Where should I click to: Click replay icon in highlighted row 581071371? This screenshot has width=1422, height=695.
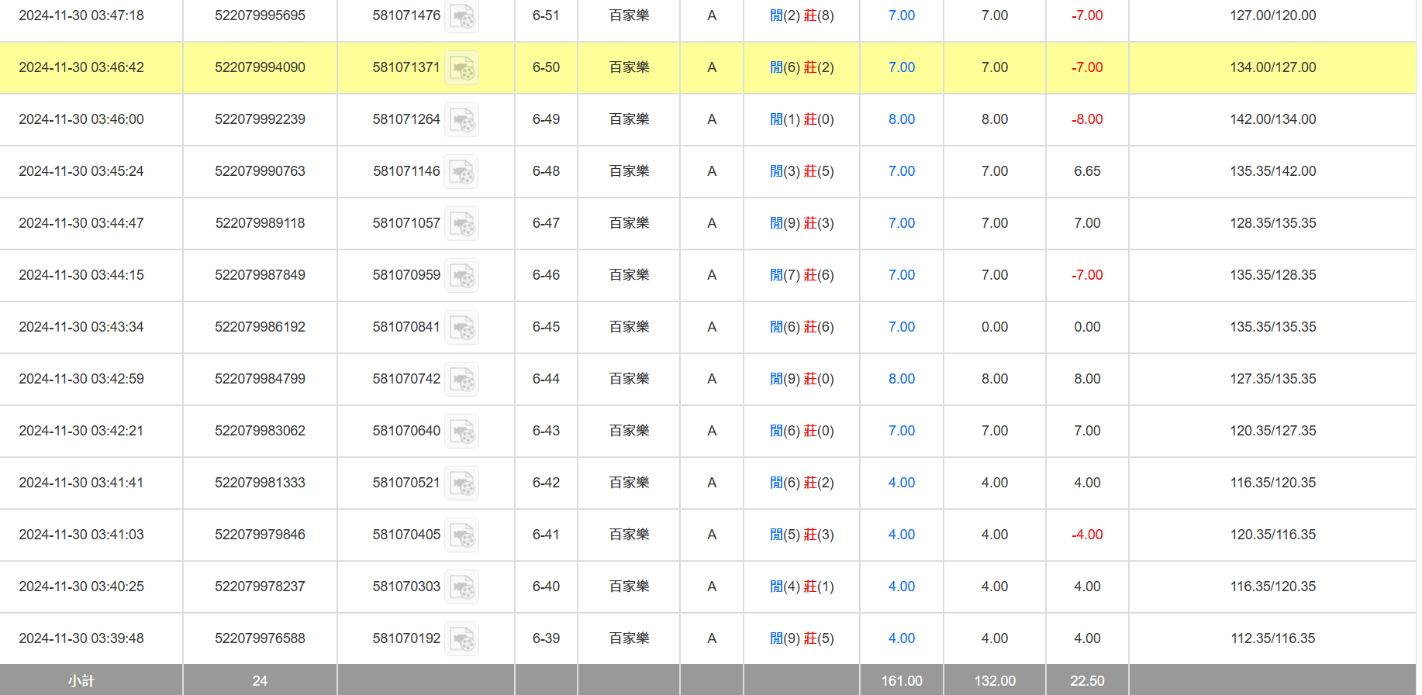click(461, 68)
